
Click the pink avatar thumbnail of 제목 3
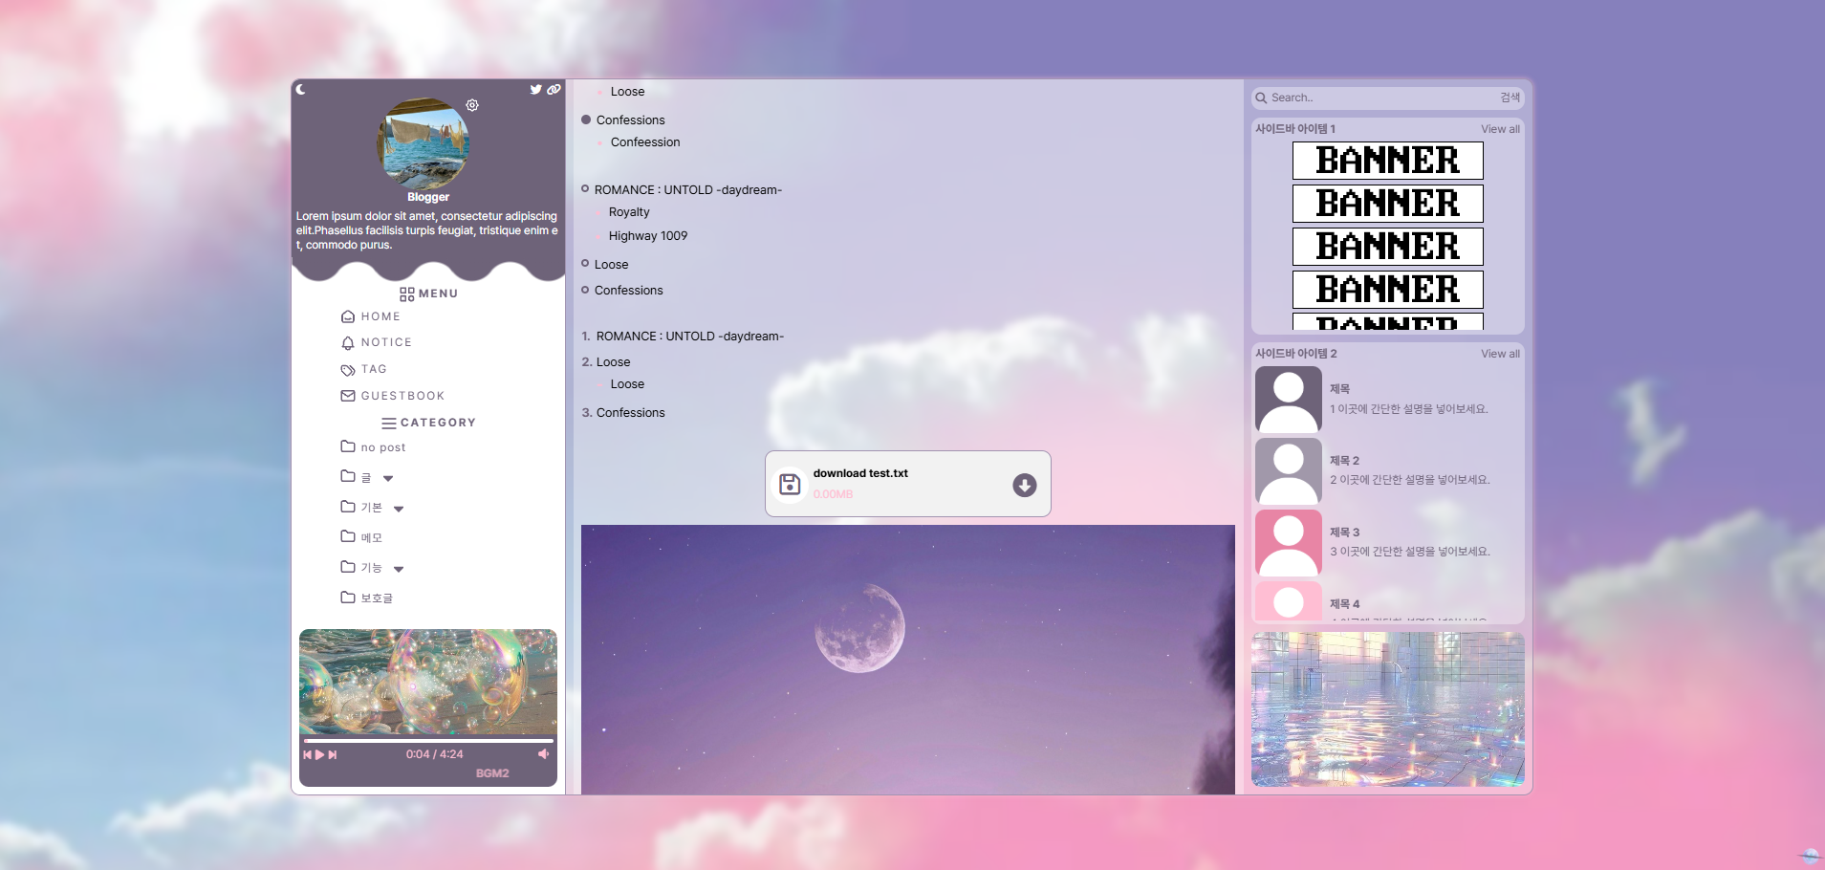(1289, 542)
